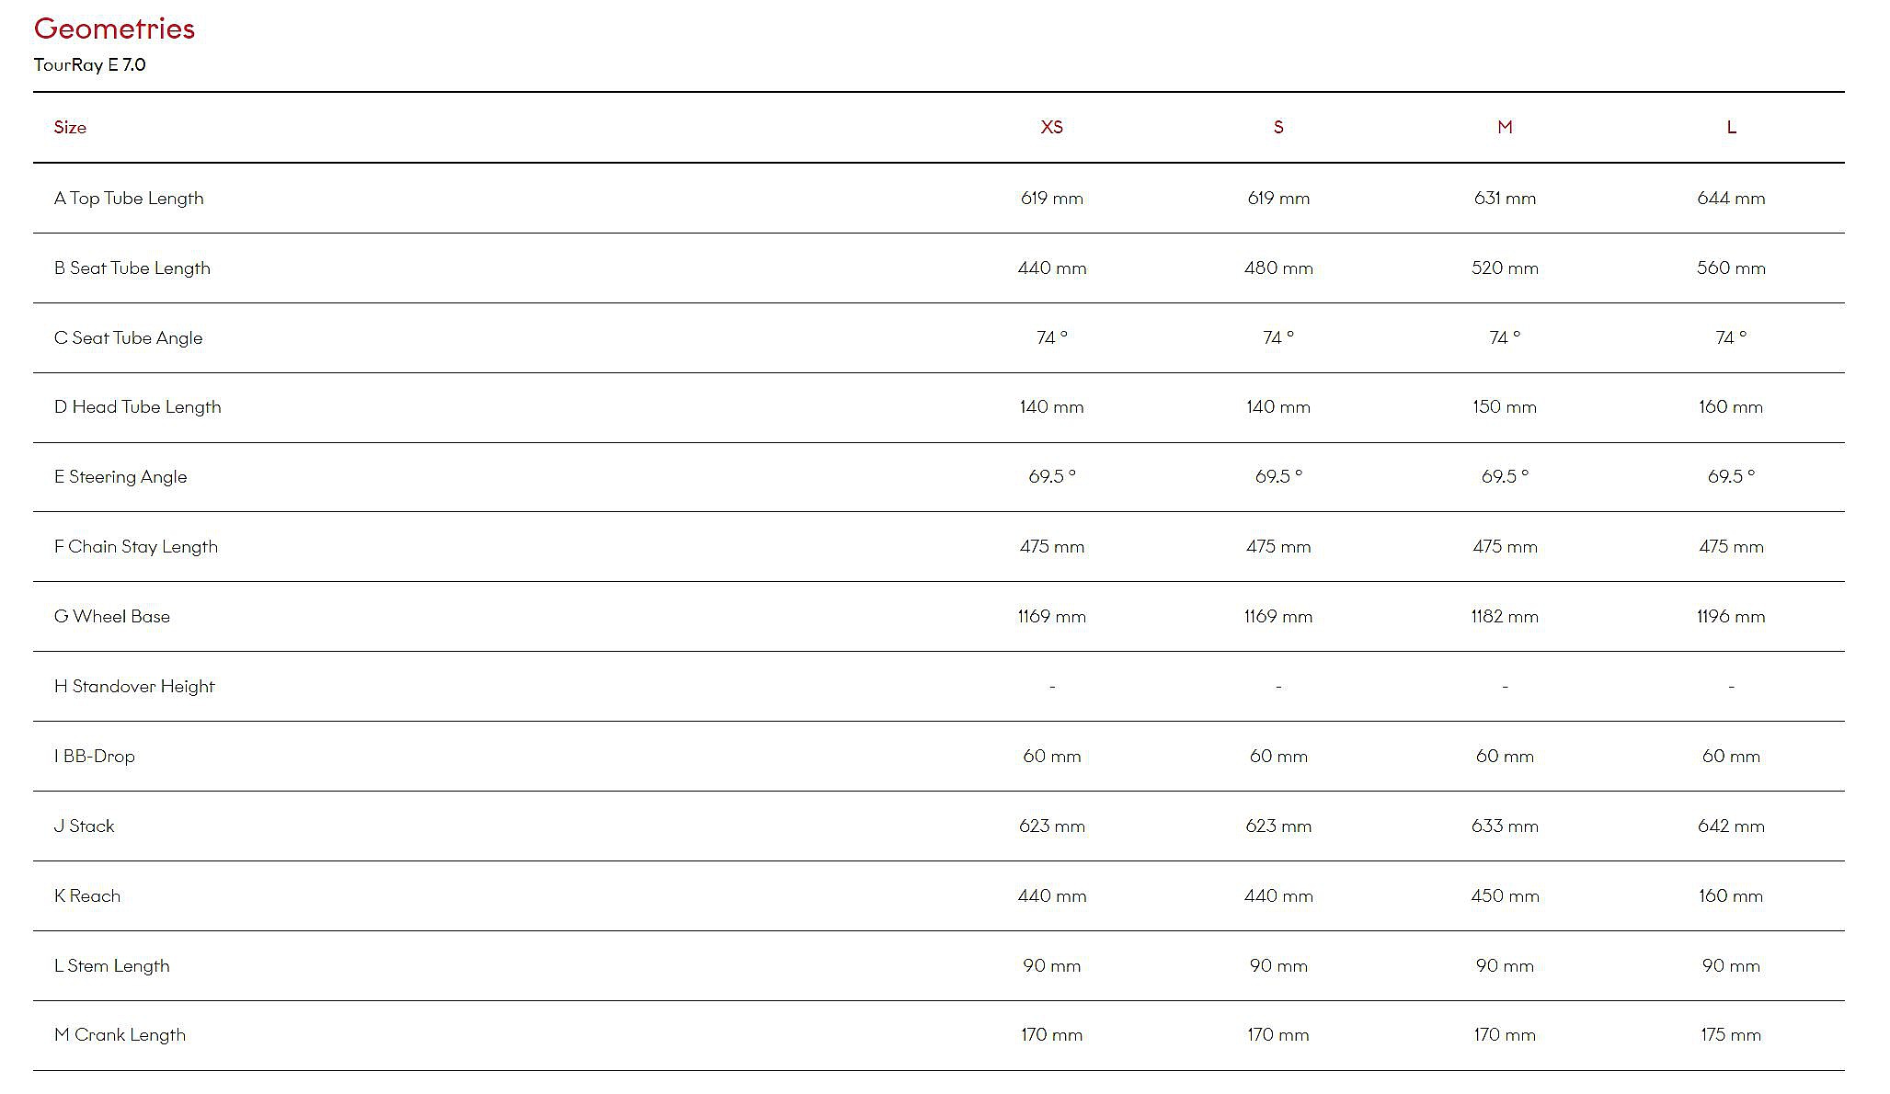The width and height of the screenshot is (1890, 1094).
Task: Select the 450 mm Reach value
Action: point(1504,895)
